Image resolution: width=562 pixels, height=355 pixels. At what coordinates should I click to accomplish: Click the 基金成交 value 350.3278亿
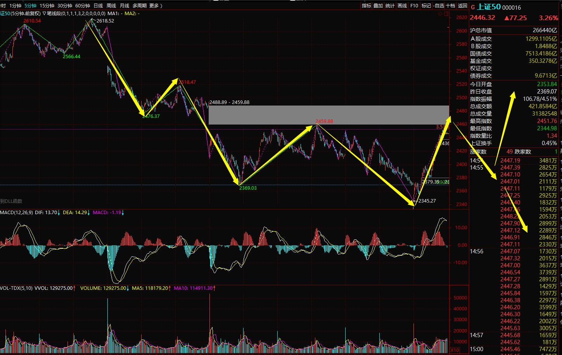[x=543, y=61]
